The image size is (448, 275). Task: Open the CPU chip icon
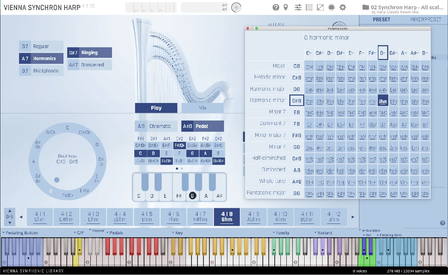tap(331, 7)
